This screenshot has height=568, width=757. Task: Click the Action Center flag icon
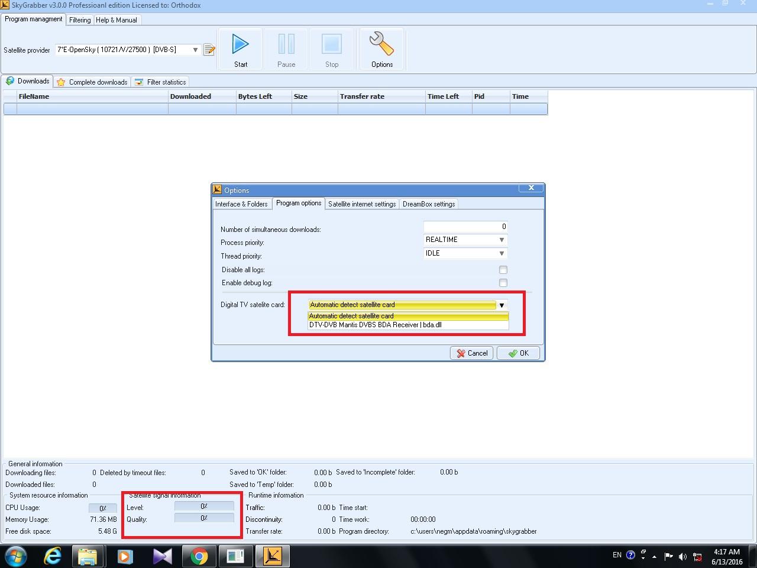pos(668,556)
